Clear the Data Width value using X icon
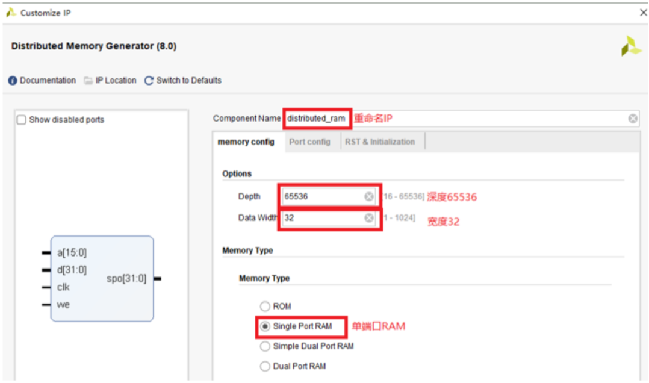 point(368,218)
